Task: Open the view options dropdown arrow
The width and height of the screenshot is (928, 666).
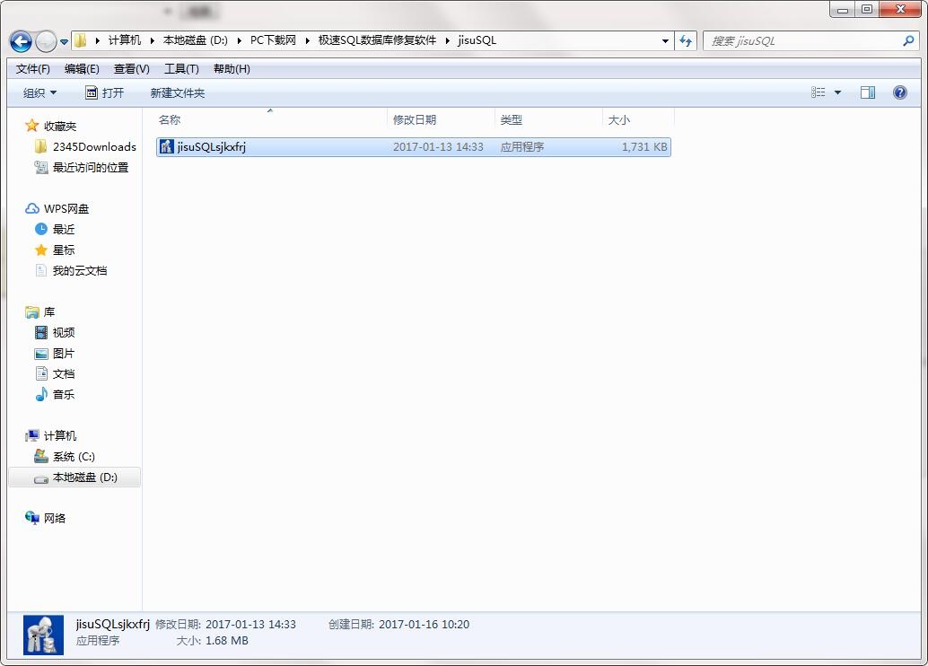Action: [x=837, y=92]
